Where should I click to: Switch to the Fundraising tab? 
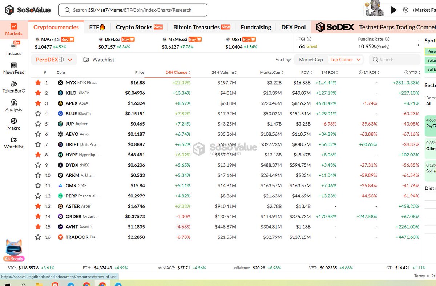coord(256,27)
